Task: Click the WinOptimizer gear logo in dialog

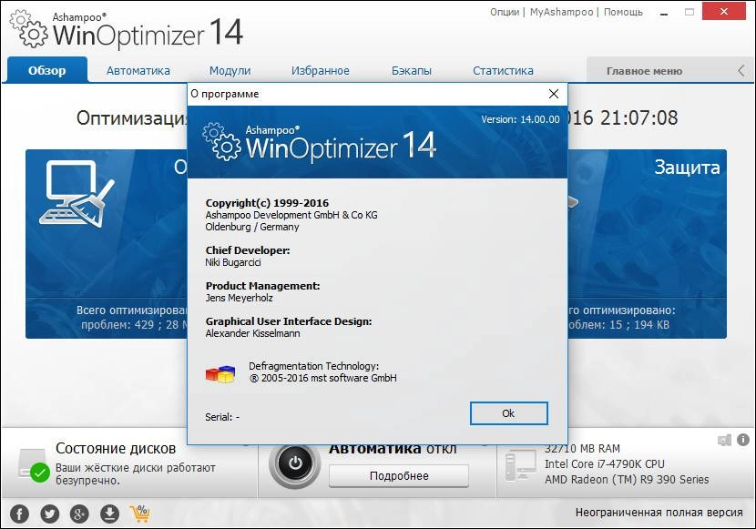Action: (x=221, y=142)
